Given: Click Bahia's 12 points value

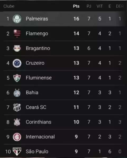Looking at the screenshot, I should click(76, 92).
